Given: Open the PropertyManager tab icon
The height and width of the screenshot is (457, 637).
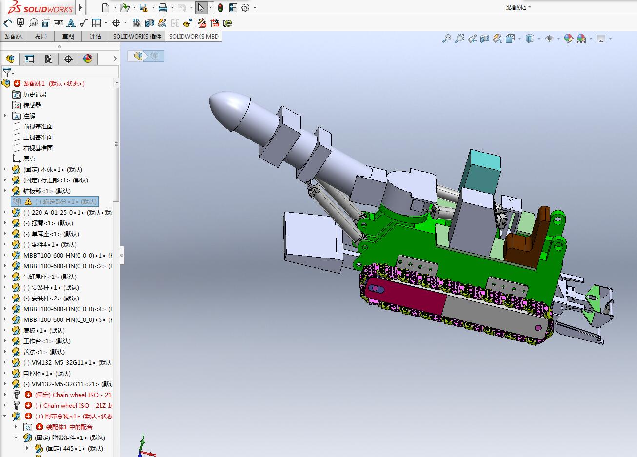Looking at the screenshot, I should click(x=29, y=59).
